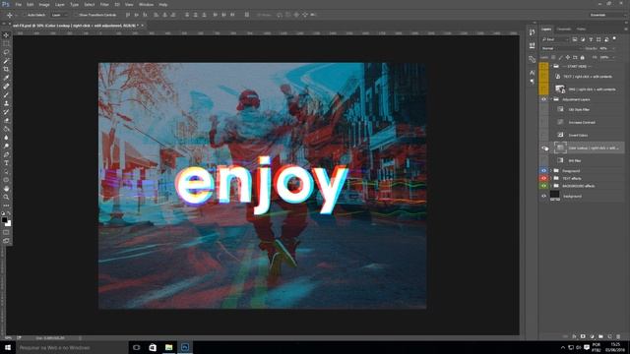
Task: Select the Horizontal Type tool
Action: 6,162
